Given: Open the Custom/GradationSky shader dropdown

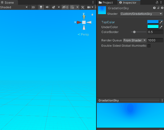Looking at the screenshot, I should pos(141,14).
